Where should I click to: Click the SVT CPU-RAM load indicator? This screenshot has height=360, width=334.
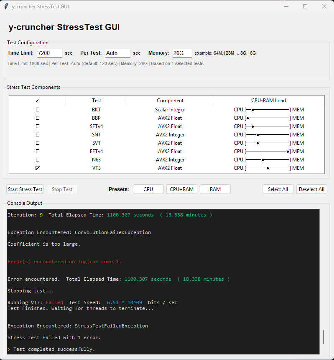coord(269,143)
